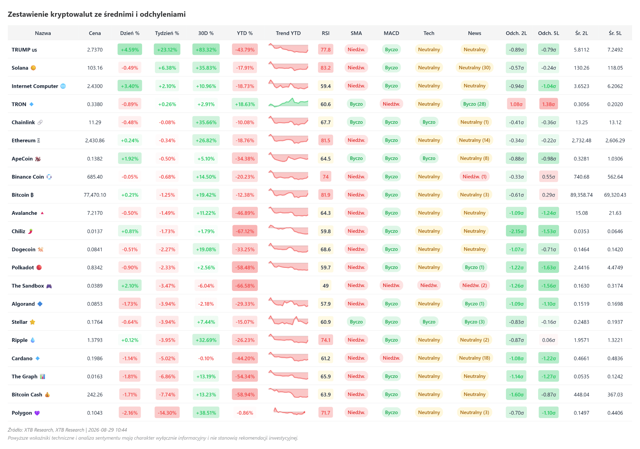Select the Ethereum row name

[x=26, y=141]
